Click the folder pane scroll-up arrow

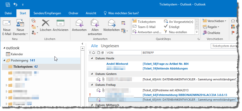tap(83, 48)
